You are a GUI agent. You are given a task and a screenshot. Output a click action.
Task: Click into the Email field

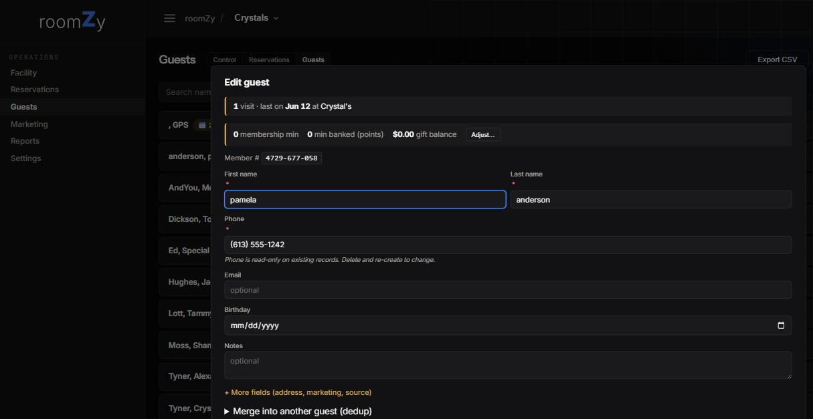508,290
